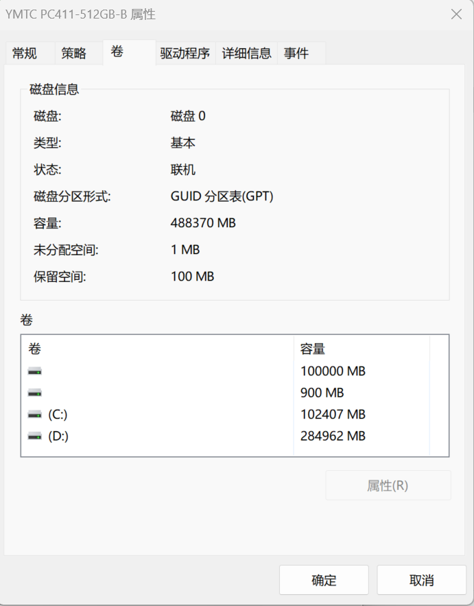Click the drive icon of the 900 MB volume
This screenshot has width=474, height=606.
35,393
